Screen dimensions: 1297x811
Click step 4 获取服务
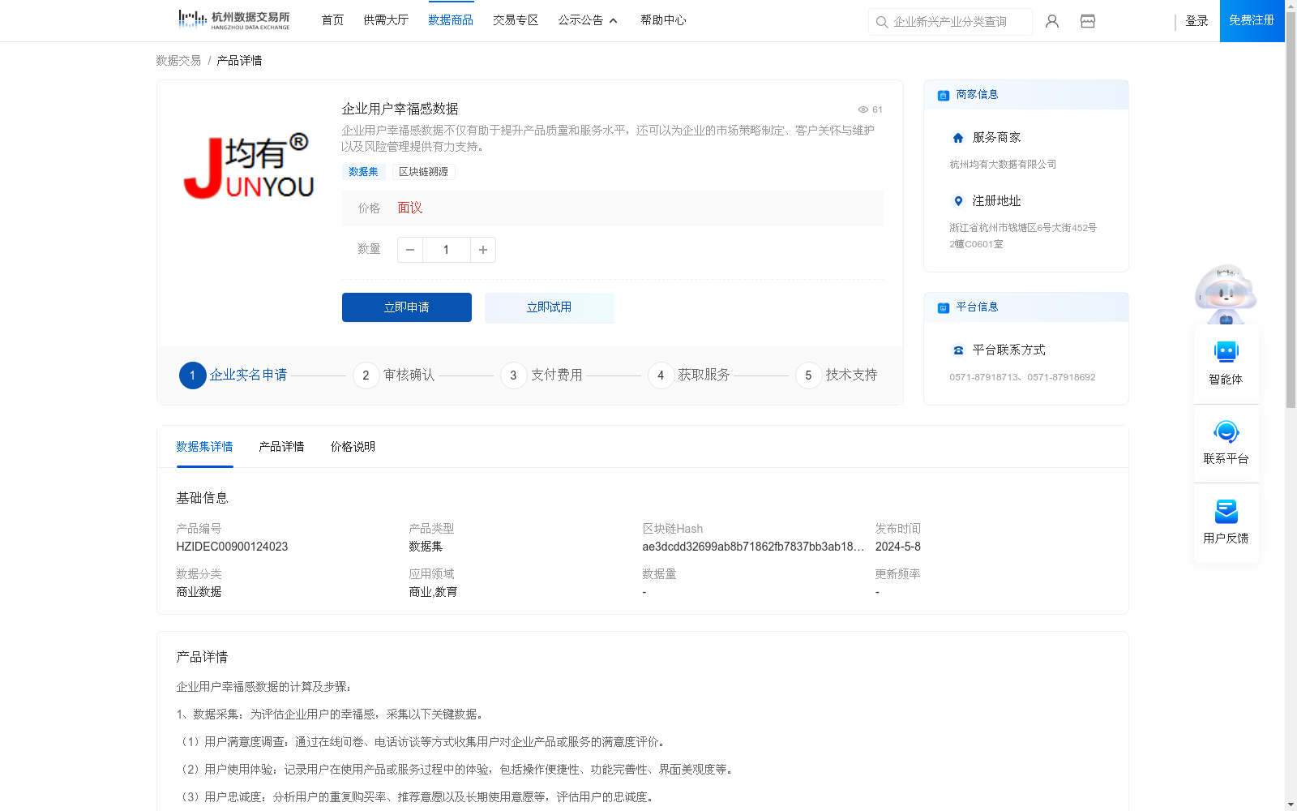pyautogui.click(x=689, y=375)
